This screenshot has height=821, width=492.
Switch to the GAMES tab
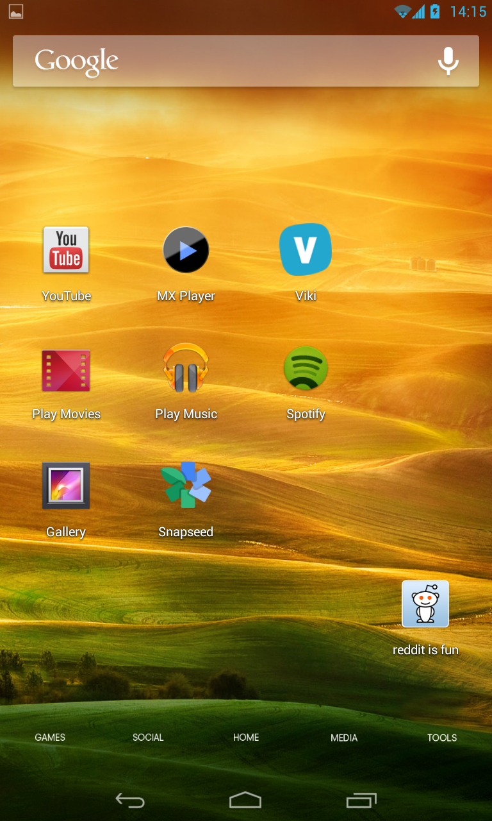coord(50,738)
